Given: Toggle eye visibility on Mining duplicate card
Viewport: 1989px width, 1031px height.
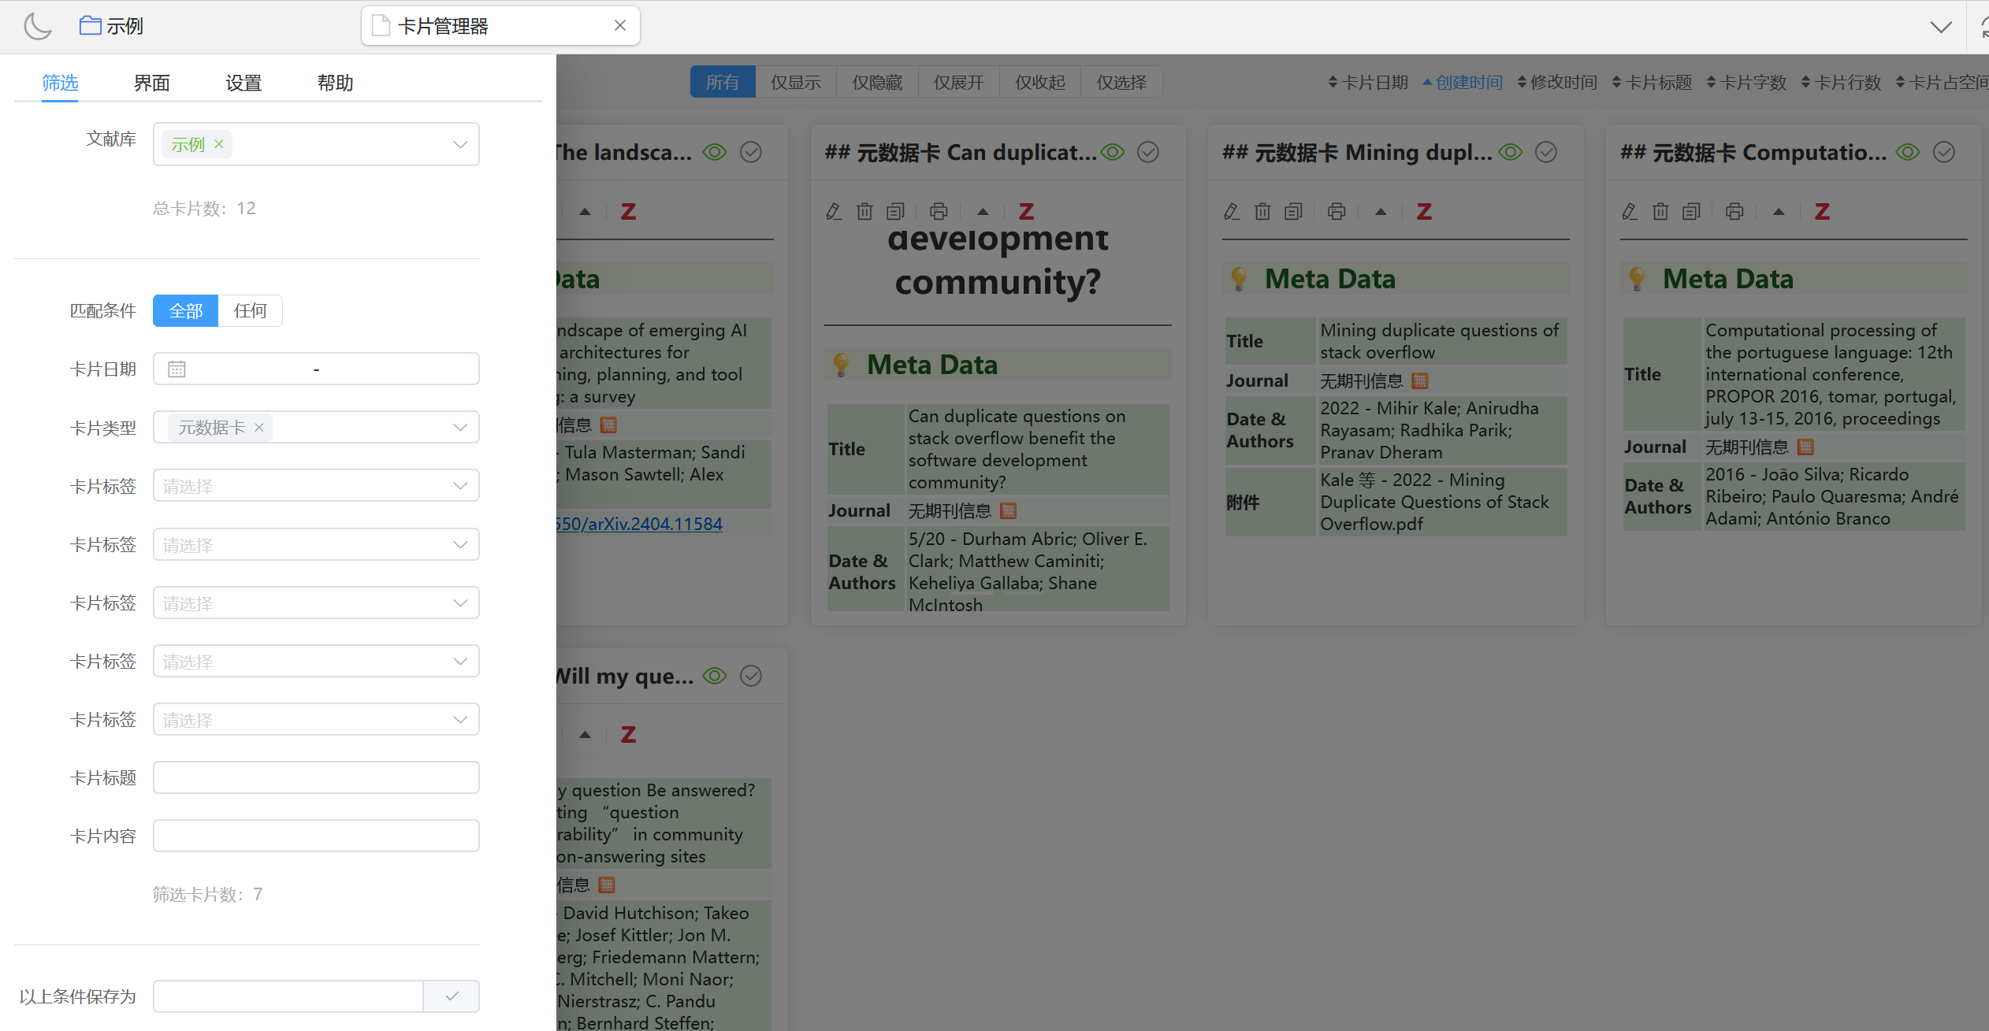Looking at the screenshot, I should click(x=1510, y=152).
